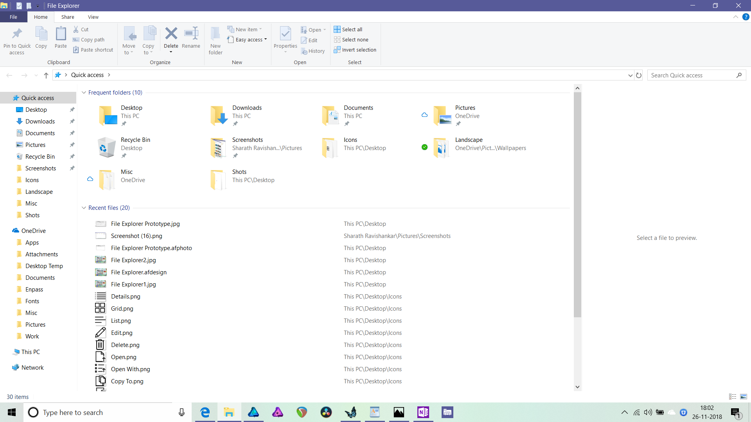Click the Select all button
The width and height of the screenshot is (751, 422).
point(348,29)
